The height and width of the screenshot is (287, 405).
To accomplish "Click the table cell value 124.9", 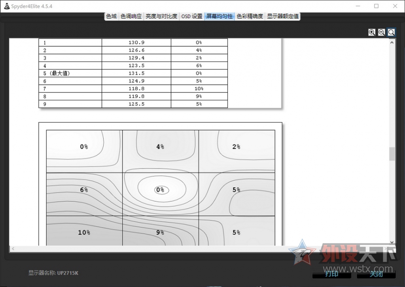I will tap(136, 81).
